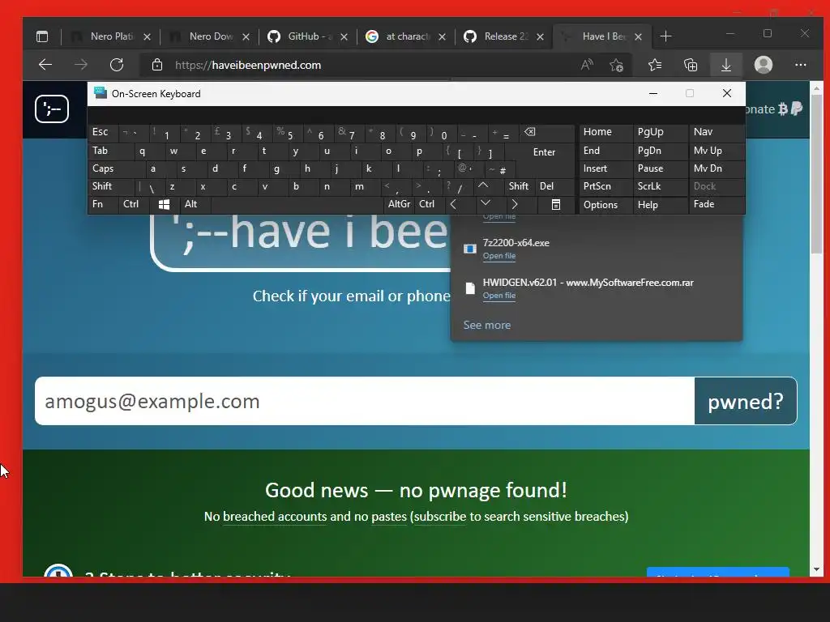Screen dimensions: 830x622
Task: Go back with the browser back arrow
Action: pyautogui.click(x=45, y=65)
